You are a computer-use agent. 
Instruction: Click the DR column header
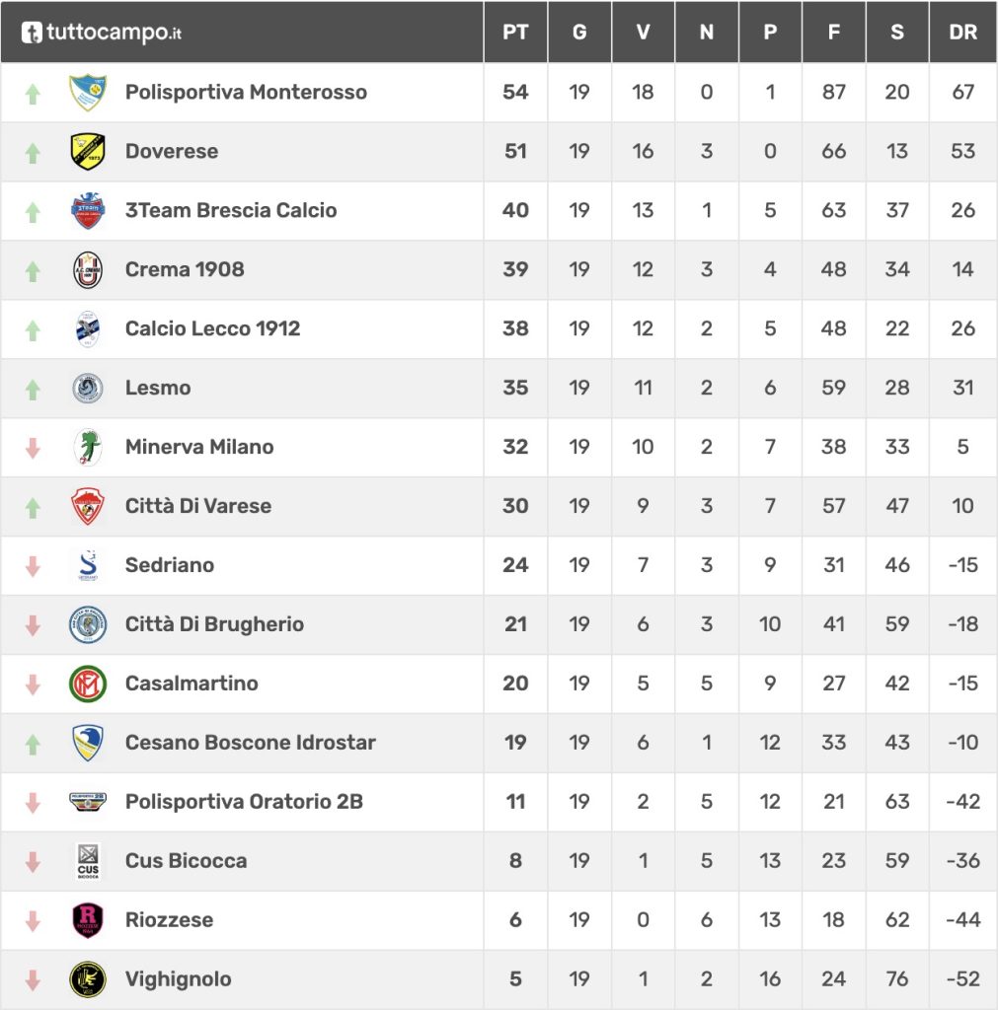(962, 33)
